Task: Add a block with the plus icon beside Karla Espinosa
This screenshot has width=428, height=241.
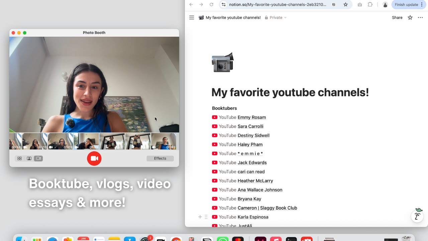Action: (x=200, y=217)
